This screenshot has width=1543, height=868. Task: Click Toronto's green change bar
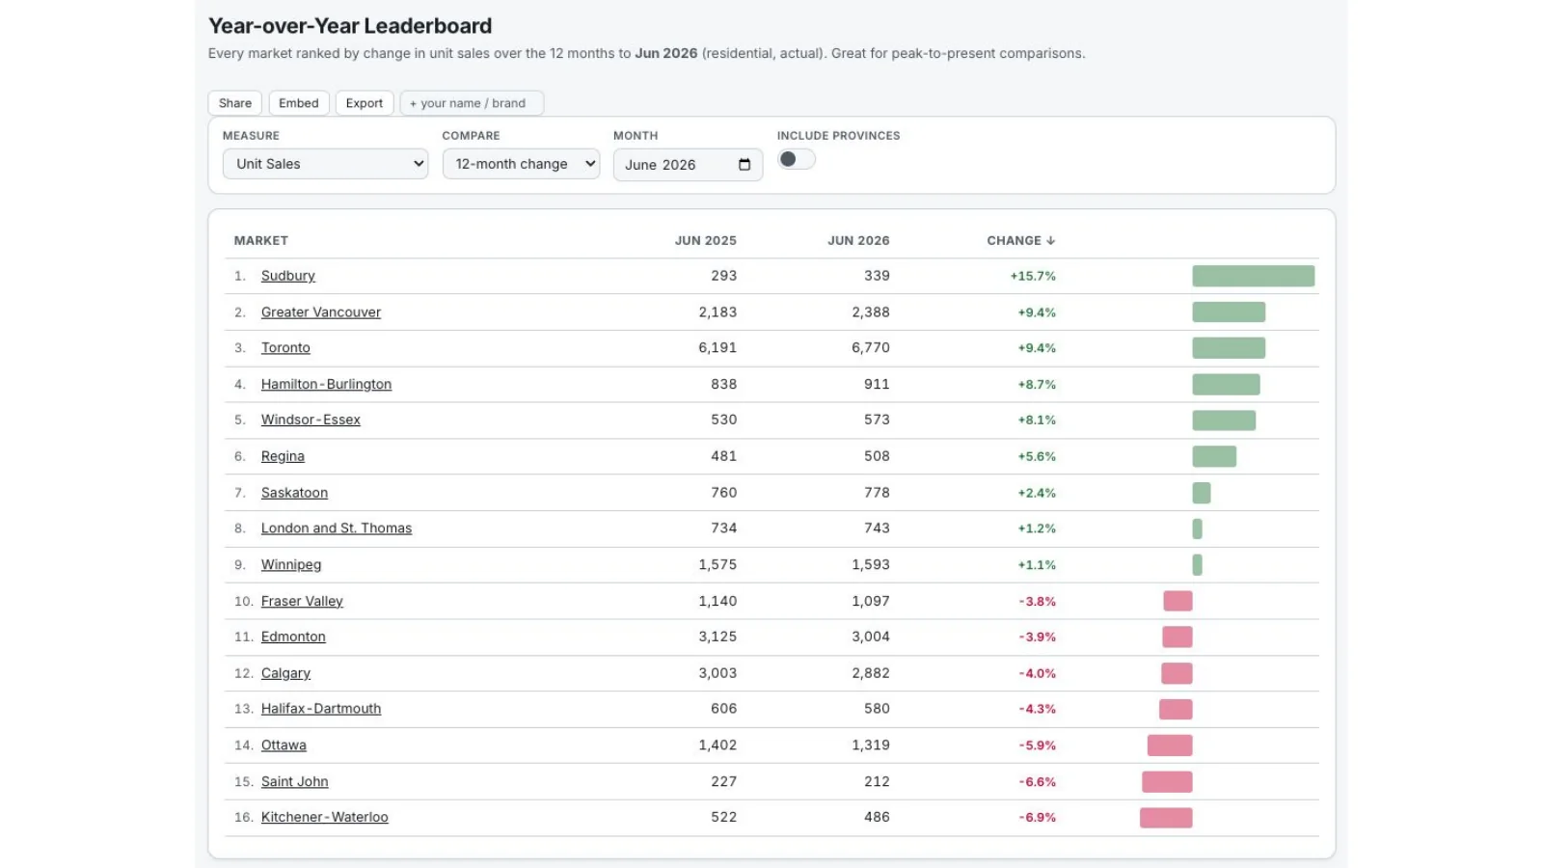click(x=1229, y=348)
